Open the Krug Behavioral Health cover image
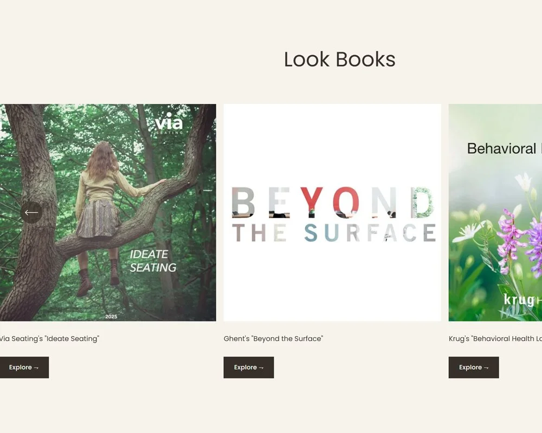The height and width of the screenshot is (433, 542). (x=495, y=212)
